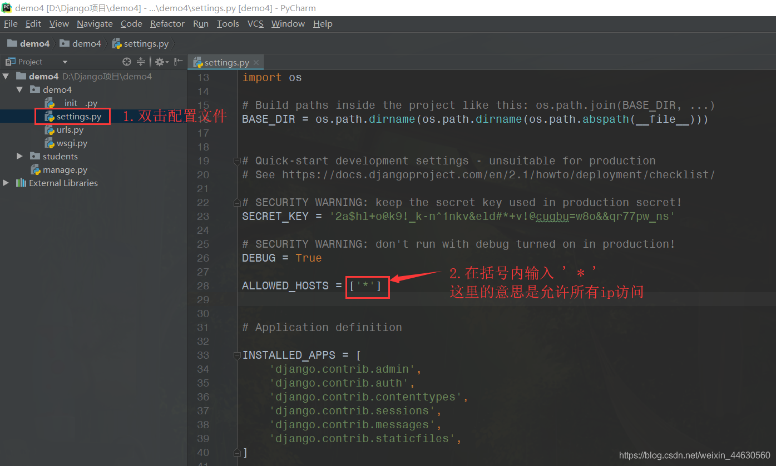Click the BASE_DIR assignment line
Viewport: 776px width, 466px height.
coord(475,119)
